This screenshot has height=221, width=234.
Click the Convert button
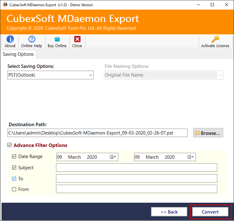click(210, 212)
